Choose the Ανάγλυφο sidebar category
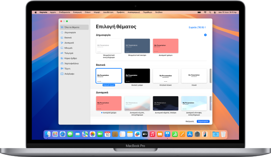This screenshot has height=157, width=271. [x=74, y=74]
